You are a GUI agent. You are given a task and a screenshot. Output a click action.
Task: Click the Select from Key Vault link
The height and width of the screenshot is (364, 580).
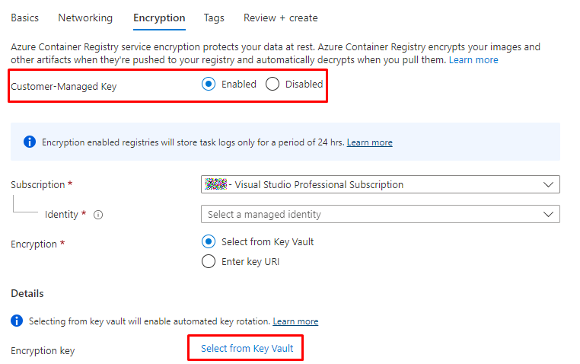click(247, 348)
